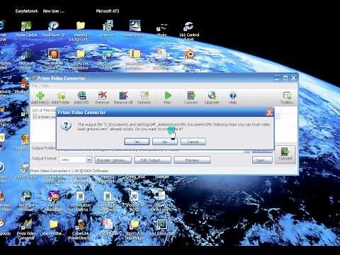
Task: Click Yes in the overwrite dialog
Action: pyautogui.click(x=137, y=142)
